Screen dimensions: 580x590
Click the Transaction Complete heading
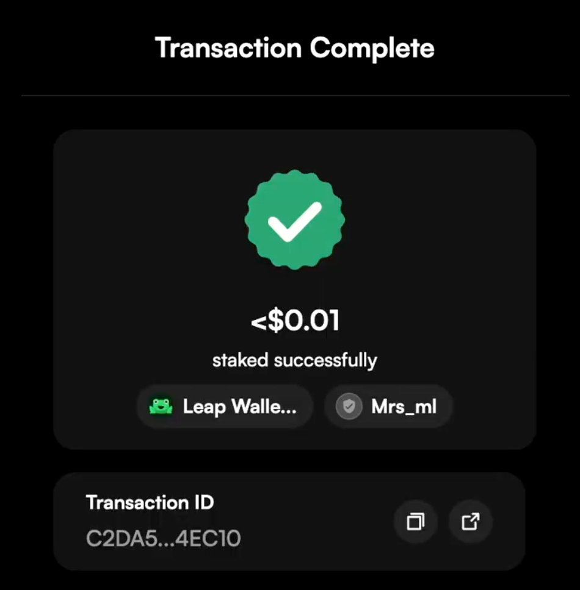295,48
